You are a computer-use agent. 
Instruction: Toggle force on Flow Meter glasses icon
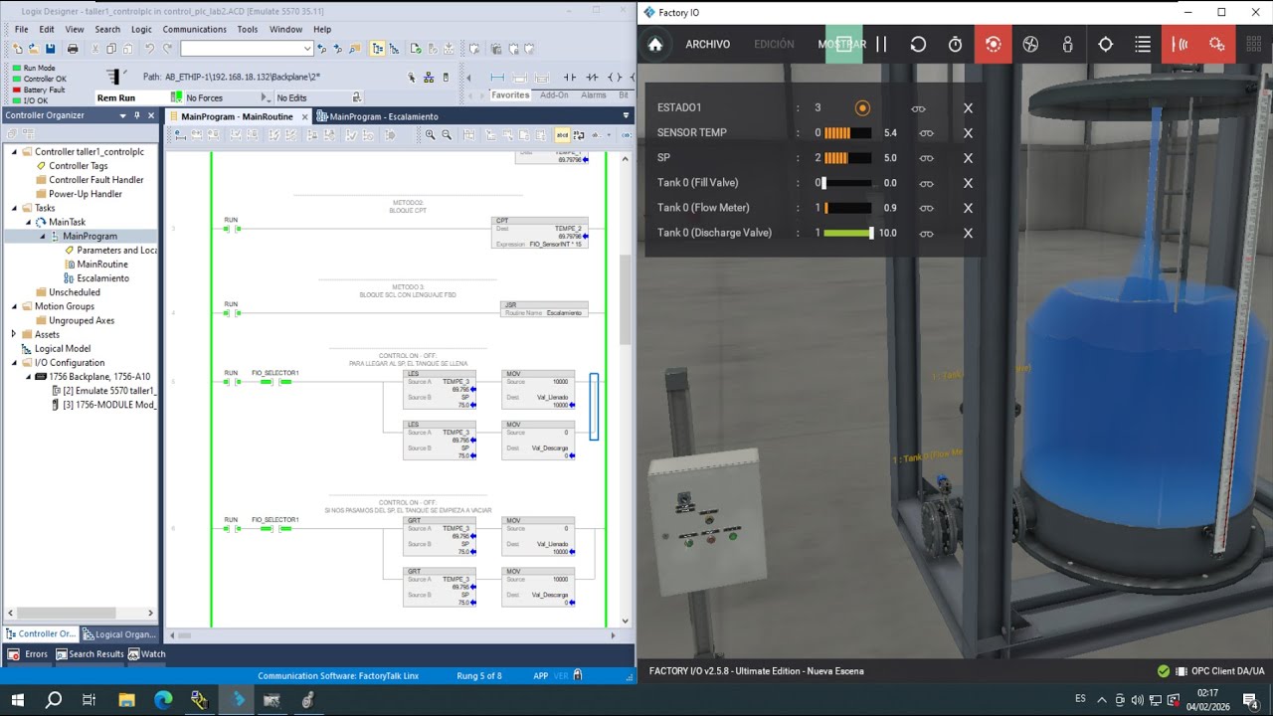tap(926, 208)
